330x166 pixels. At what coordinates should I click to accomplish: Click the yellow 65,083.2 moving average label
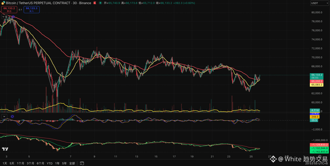point(317,85)
